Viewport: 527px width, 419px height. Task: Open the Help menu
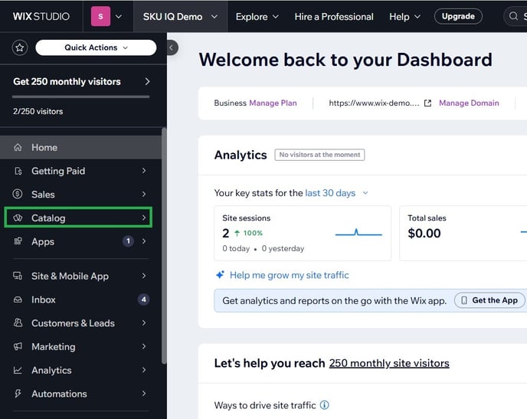pos(404,16)
